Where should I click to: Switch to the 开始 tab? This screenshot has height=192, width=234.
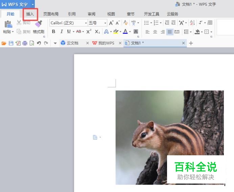tap(10, 14)
